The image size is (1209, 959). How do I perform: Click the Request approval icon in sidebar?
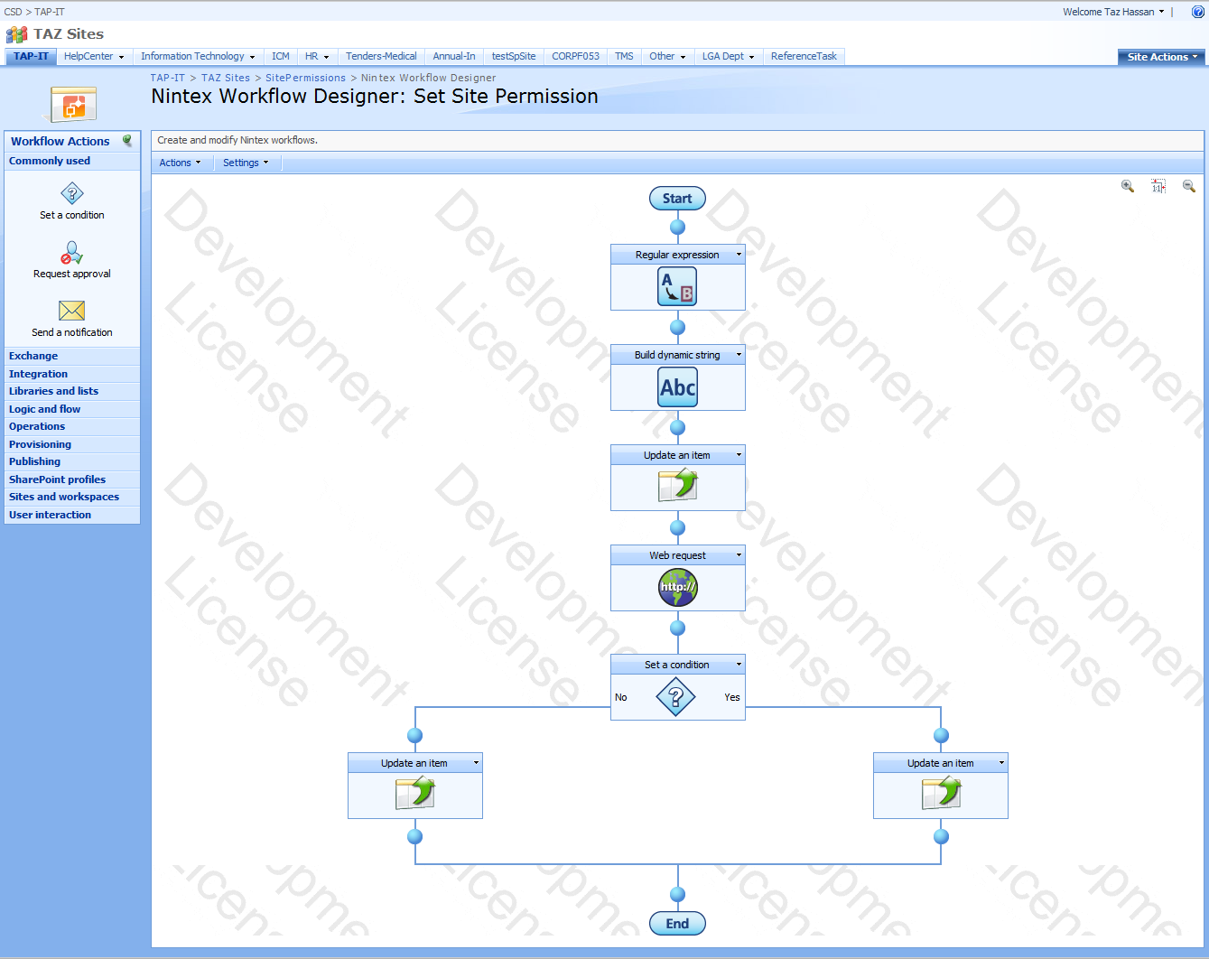pos(72,252)
